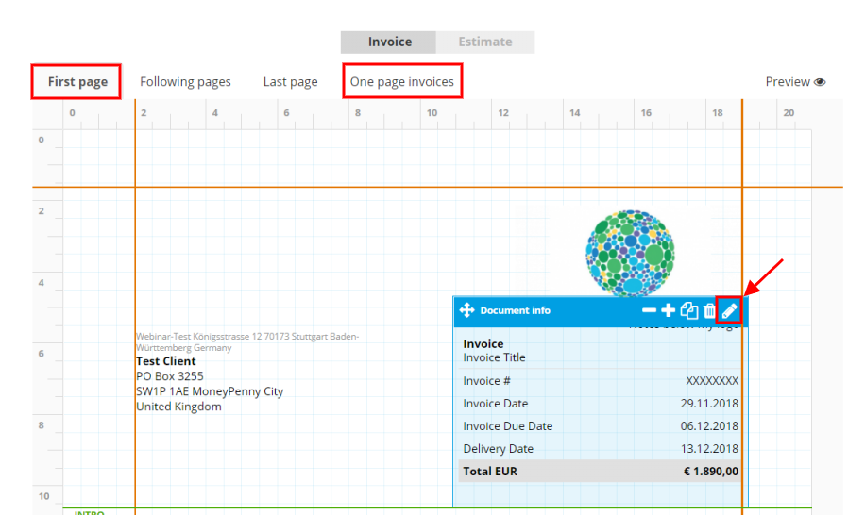Click the Invoice Due Date 06.12.2018 value

click(709, 425)
